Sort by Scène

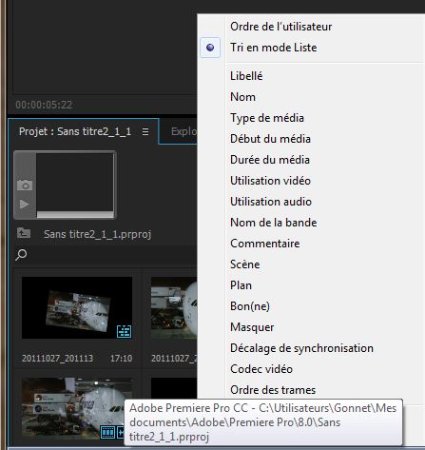[x=244, y=264]
